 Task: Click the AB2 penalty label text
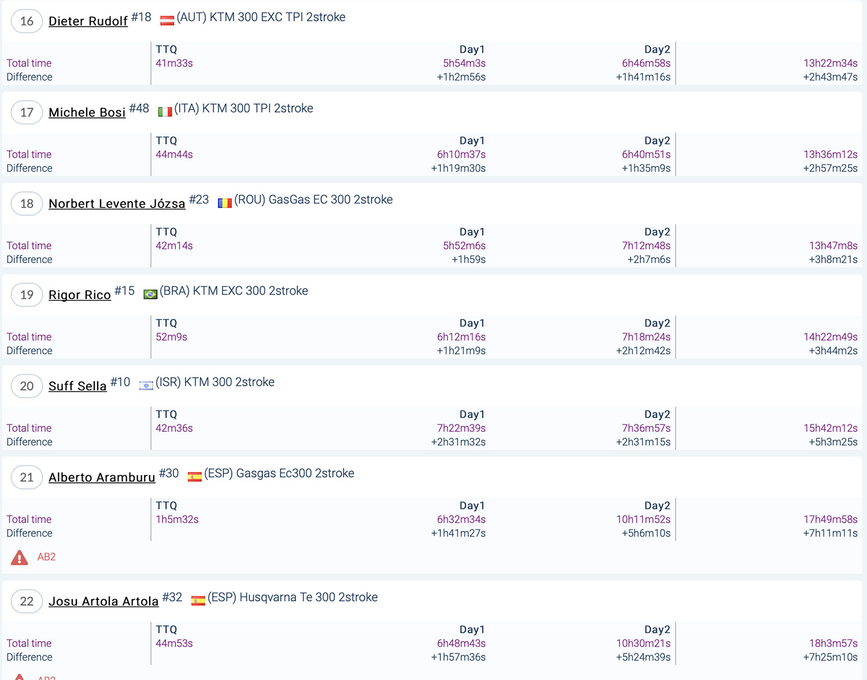[x=46, y=557]
